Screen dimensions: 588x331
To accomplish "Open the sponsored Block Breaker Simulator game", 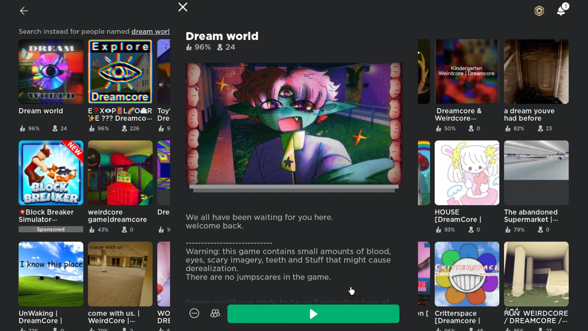I will tap(51, 172).
